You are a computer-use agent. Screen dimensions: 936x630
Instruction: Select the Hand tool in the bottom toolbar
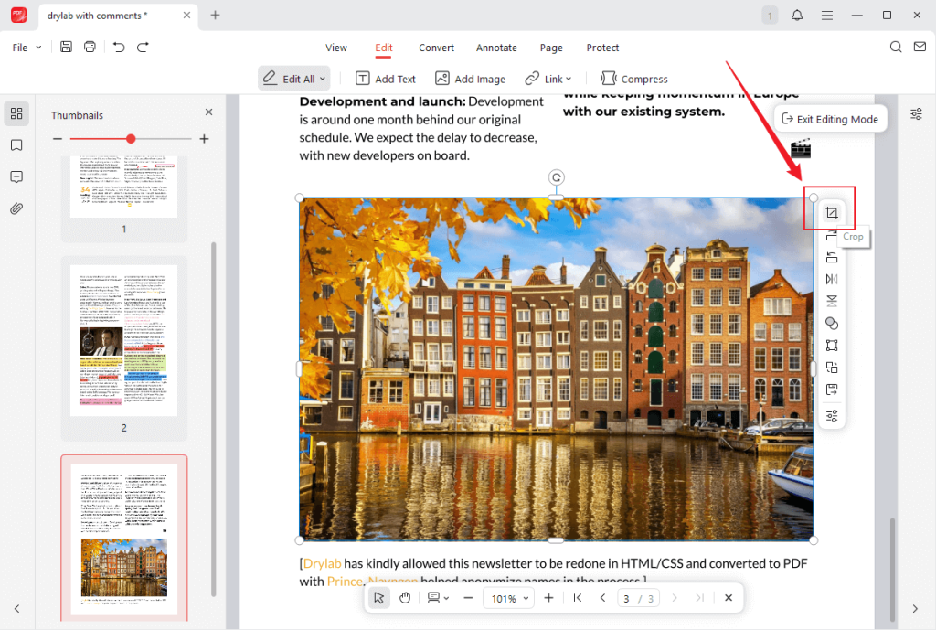405,598
